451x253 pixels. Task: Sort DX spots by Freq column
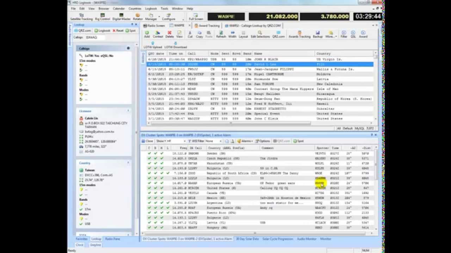tap(179, 148)
